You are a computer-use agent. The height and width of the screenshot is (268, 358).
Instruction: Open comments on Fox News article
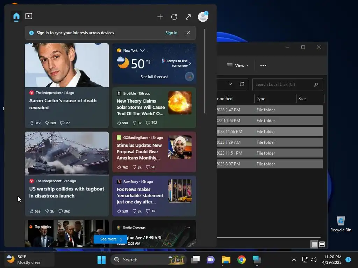pyautogui.click(x=151, y=211)
